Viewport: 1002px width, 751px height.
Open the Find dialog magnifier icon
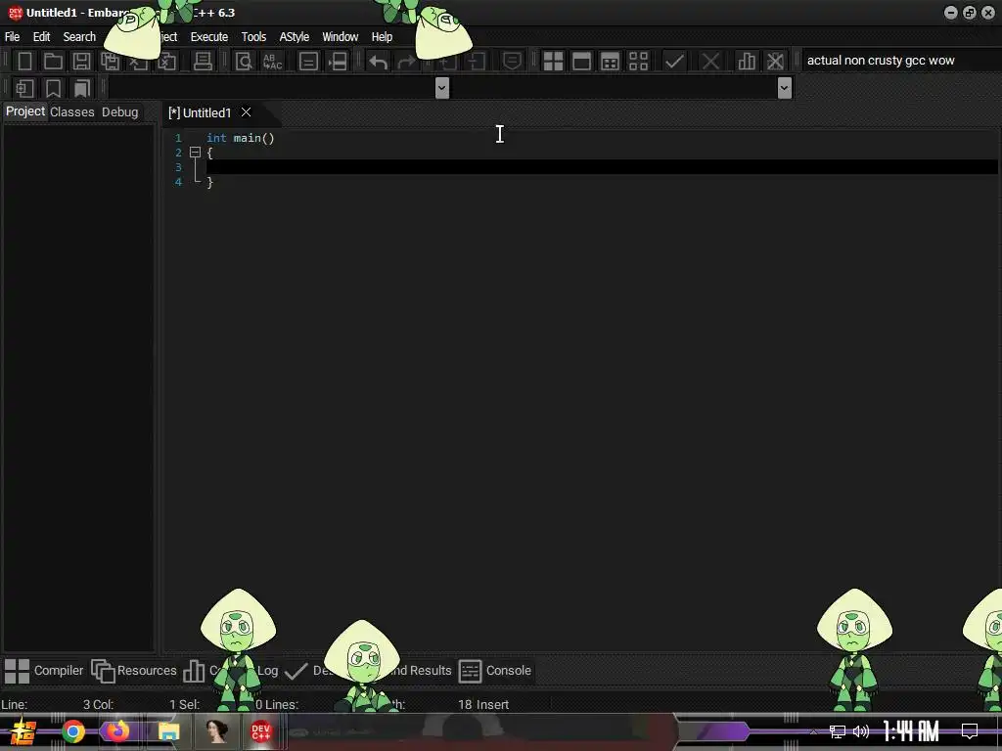244,62
